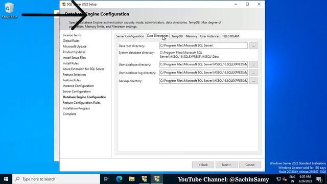Viewport: 327px width, 184px height.
Task: Click the first SQL Server setup taskbar icon
Action: [144, 179]
